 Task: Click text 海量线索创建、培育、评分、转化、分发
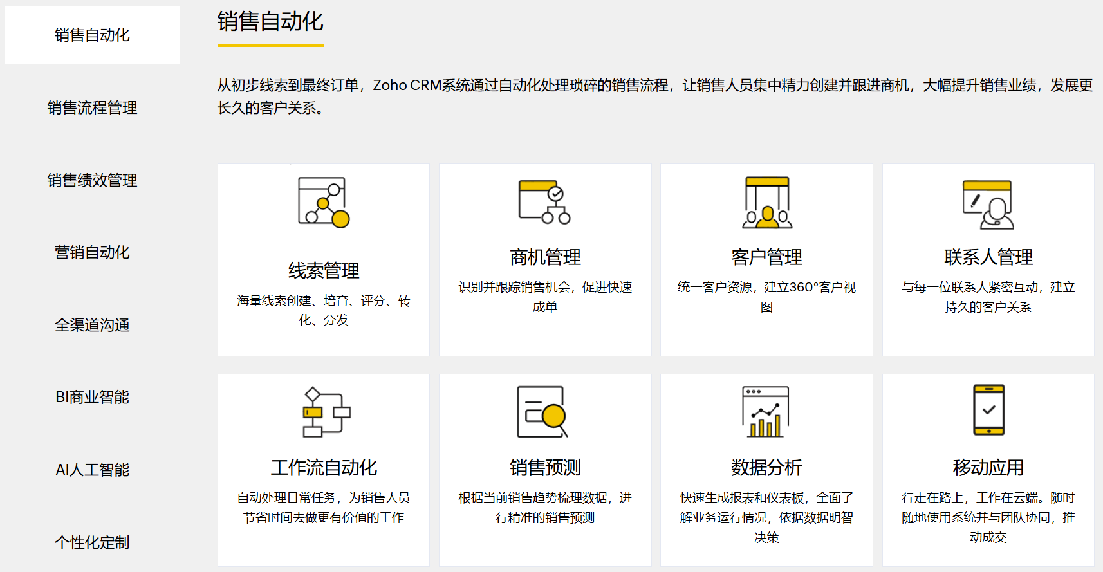tap(324, 310)
